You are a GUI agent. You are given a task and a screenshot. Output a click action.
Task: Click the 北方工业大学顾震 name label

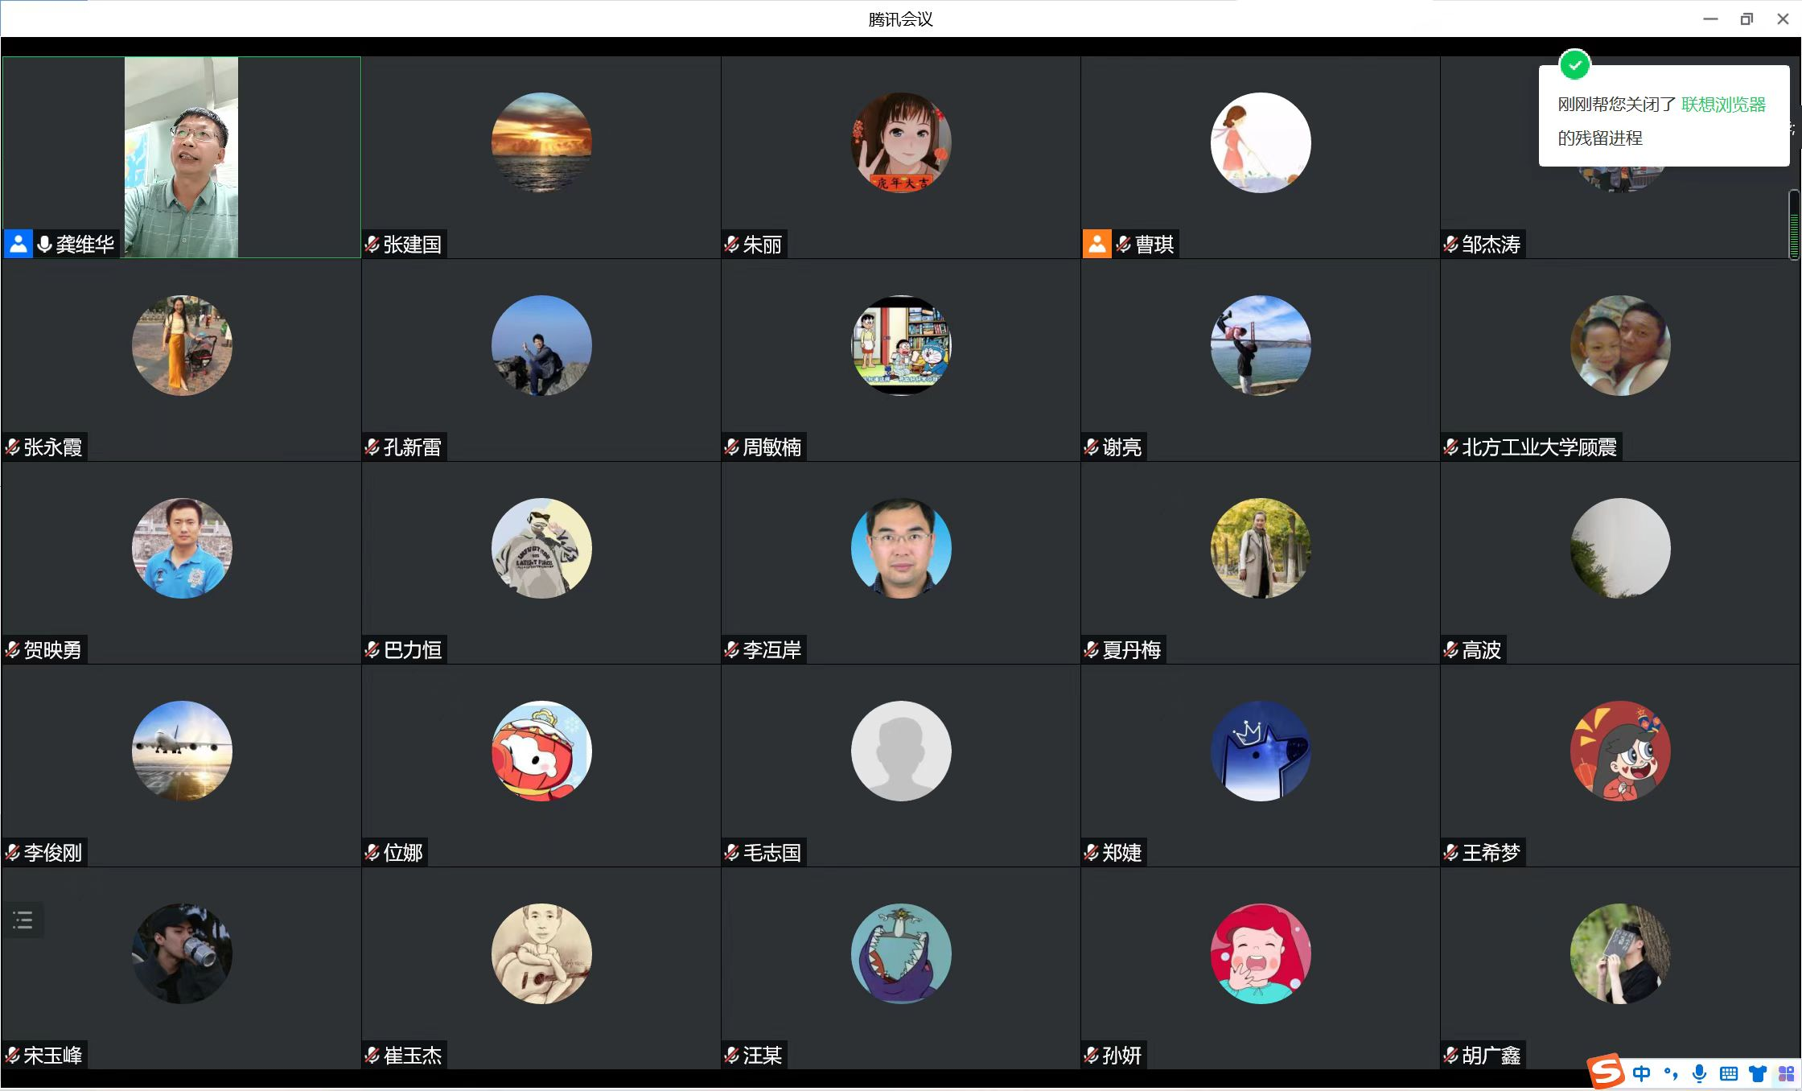click(1539, 447)
